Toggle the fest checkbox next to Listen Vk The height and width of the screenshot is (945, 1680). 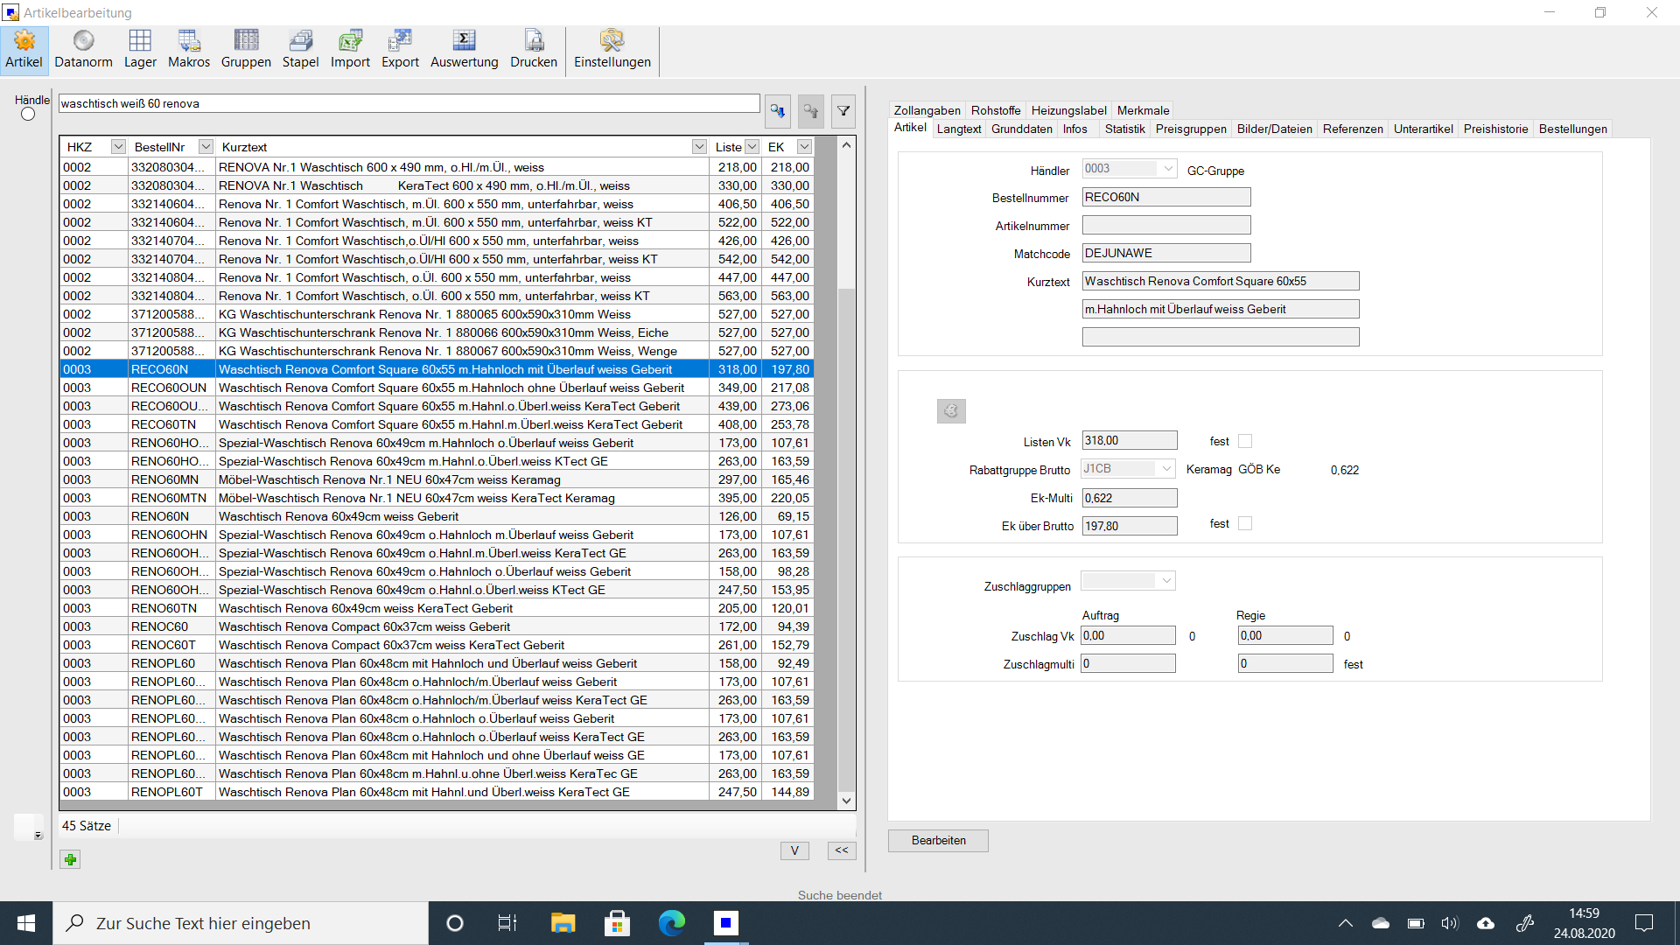click(1245, 441)
